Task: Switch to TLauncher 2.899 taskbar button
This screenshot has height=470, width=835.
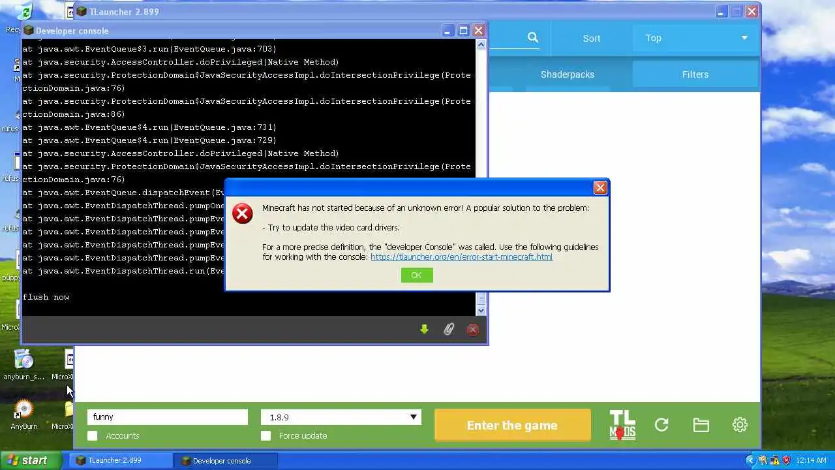Action: point(121,460)
